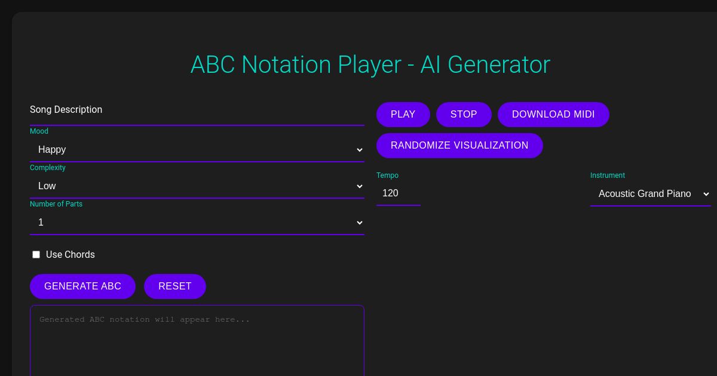Open the Instrument dropdown showing Acoustic Grand Piano
The height and width of the screenshot is (376, 717).
click(x=651, y=194)
